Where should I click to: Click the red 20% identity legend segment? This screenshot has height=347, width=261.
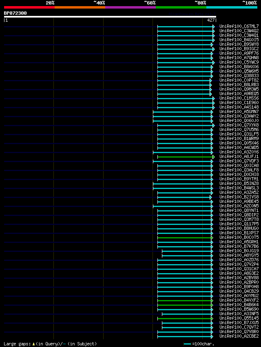tap(29, 7)
